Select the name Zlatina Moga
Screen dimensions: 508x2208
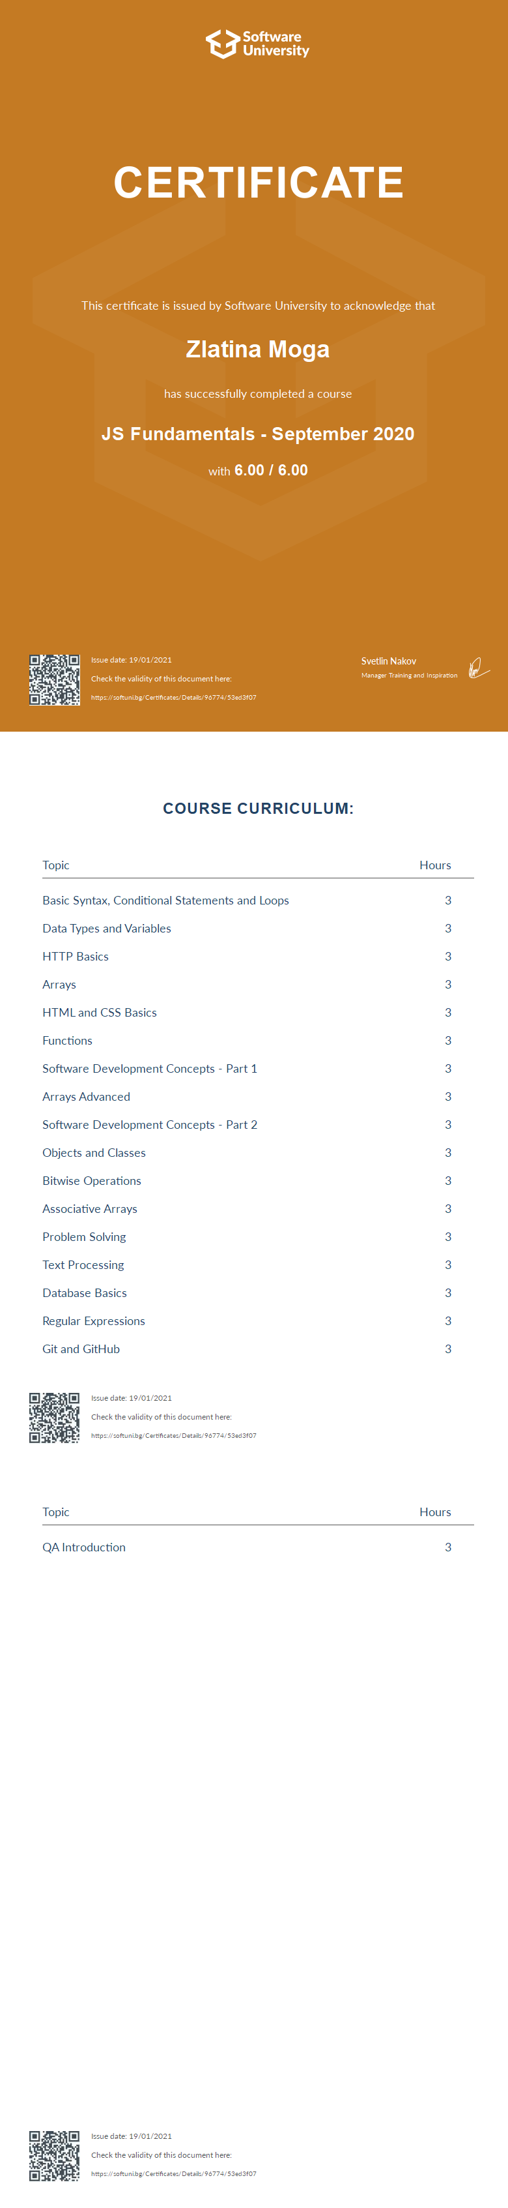[258, 350]
